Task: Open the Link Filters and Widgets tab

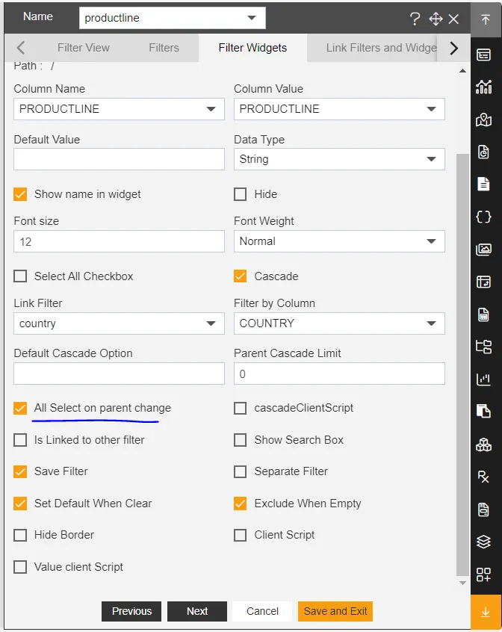Action: (x=381, y=48)
